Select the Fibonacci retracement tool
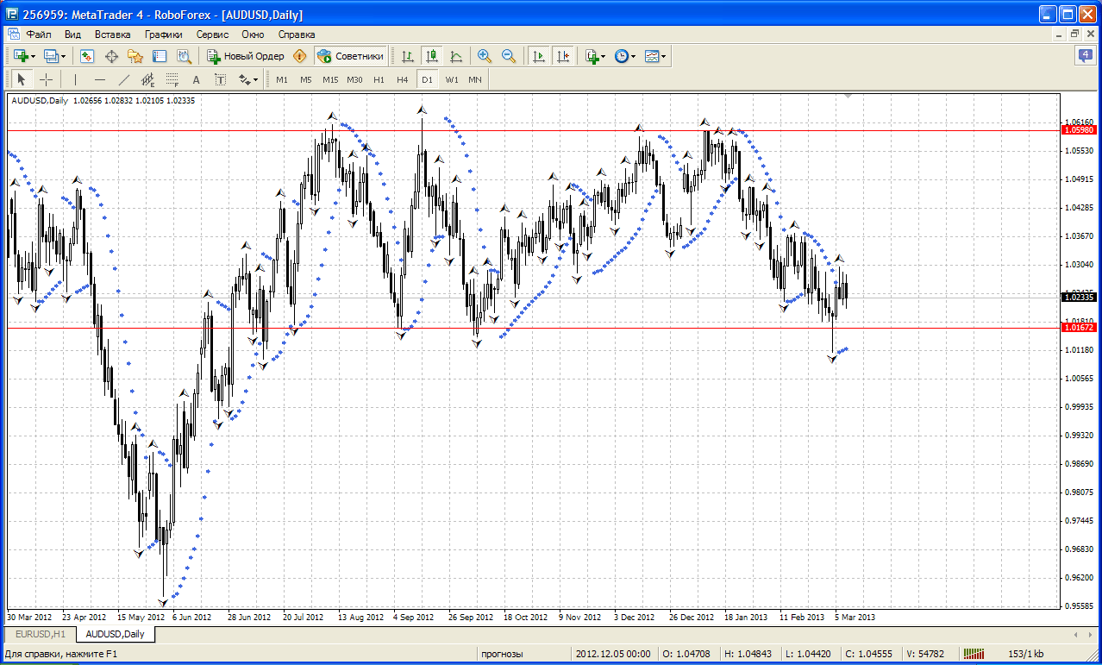Screen dimensions: 1102x665 click(172, 79)
